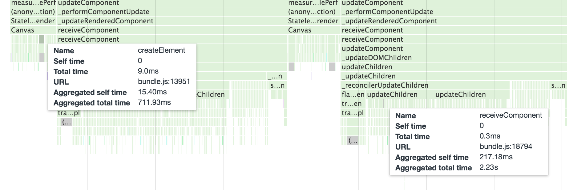Click the Statele…render flame bar
Viewport: 577px width, 190px height.
pyautogui.click(x=313, y=21)
